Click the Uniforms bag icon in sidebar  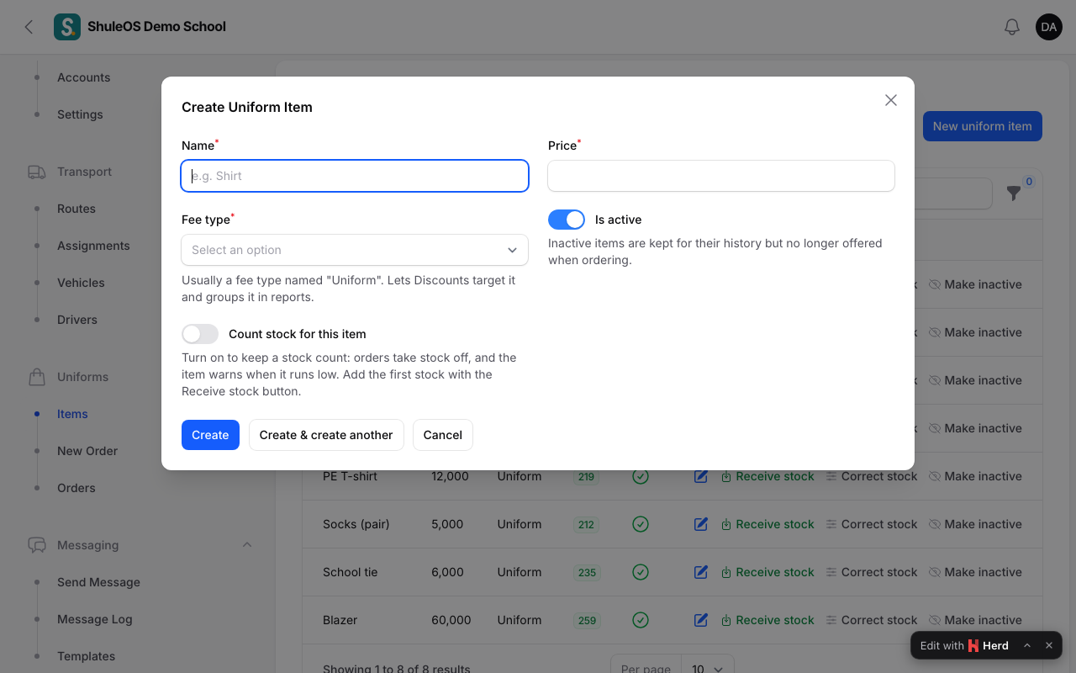[x=37, y=377]
